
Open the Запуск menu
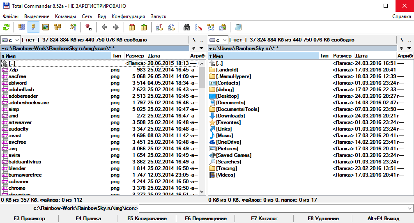[159, 16]
